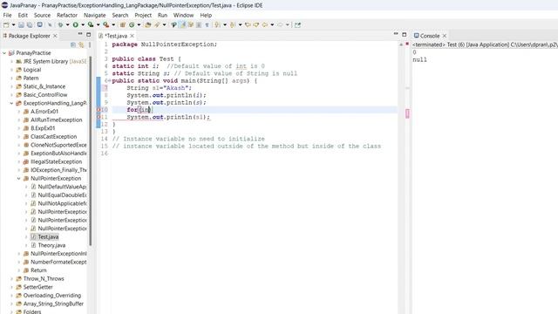The height and width of the screenshot is (314, 558).
Task: Click the Search flashlight toolbar icon
Action: point(157,25)
